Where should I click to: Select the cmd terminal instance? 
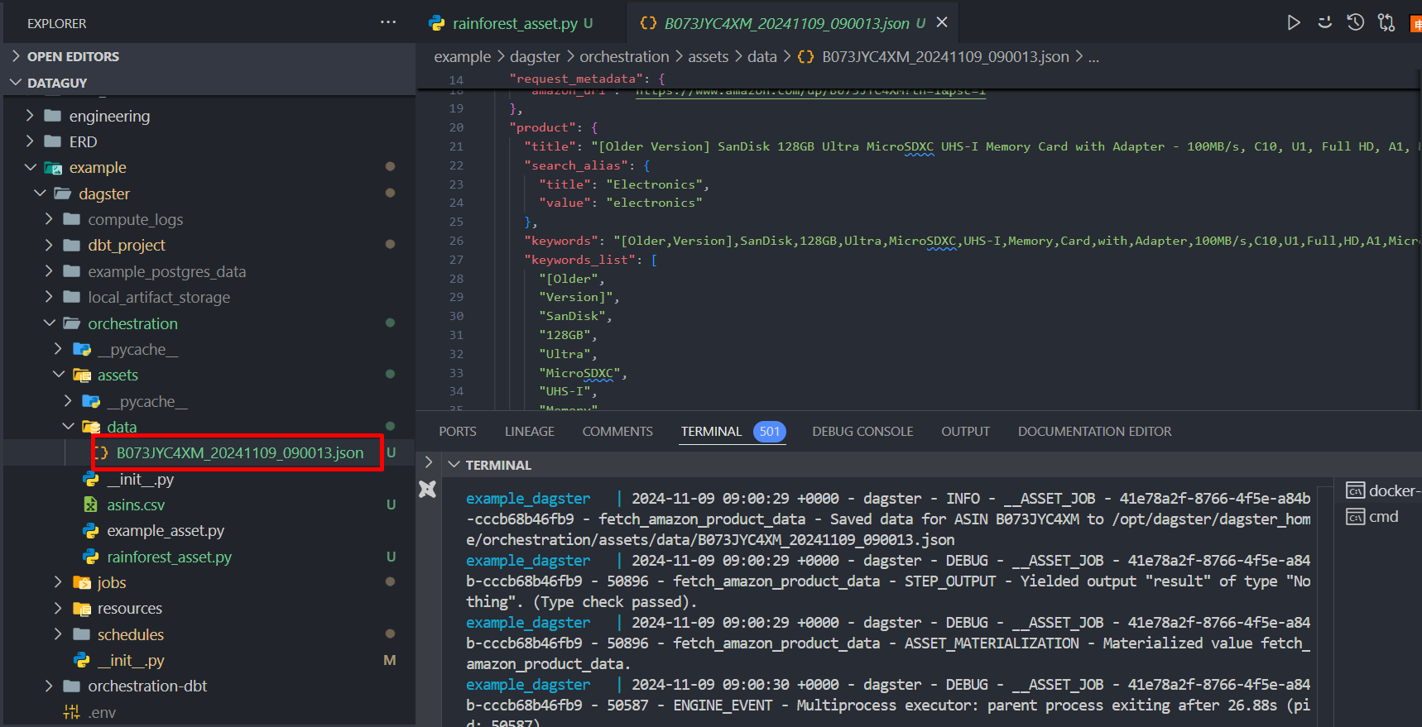(1382, 517)
